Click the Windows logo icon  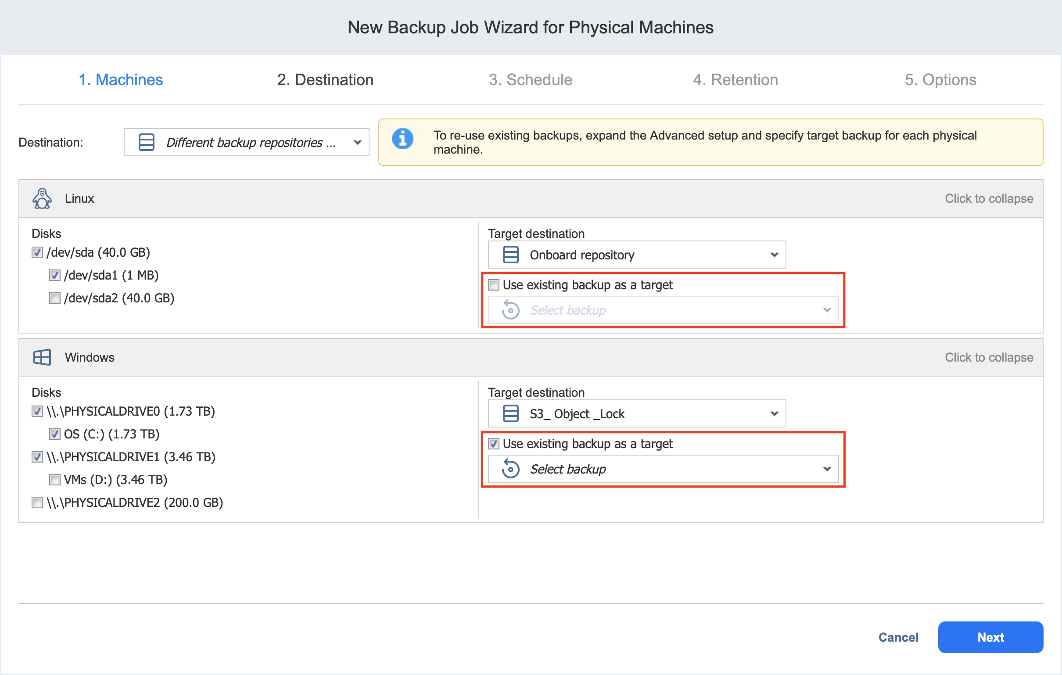click(x=42, y=357)
